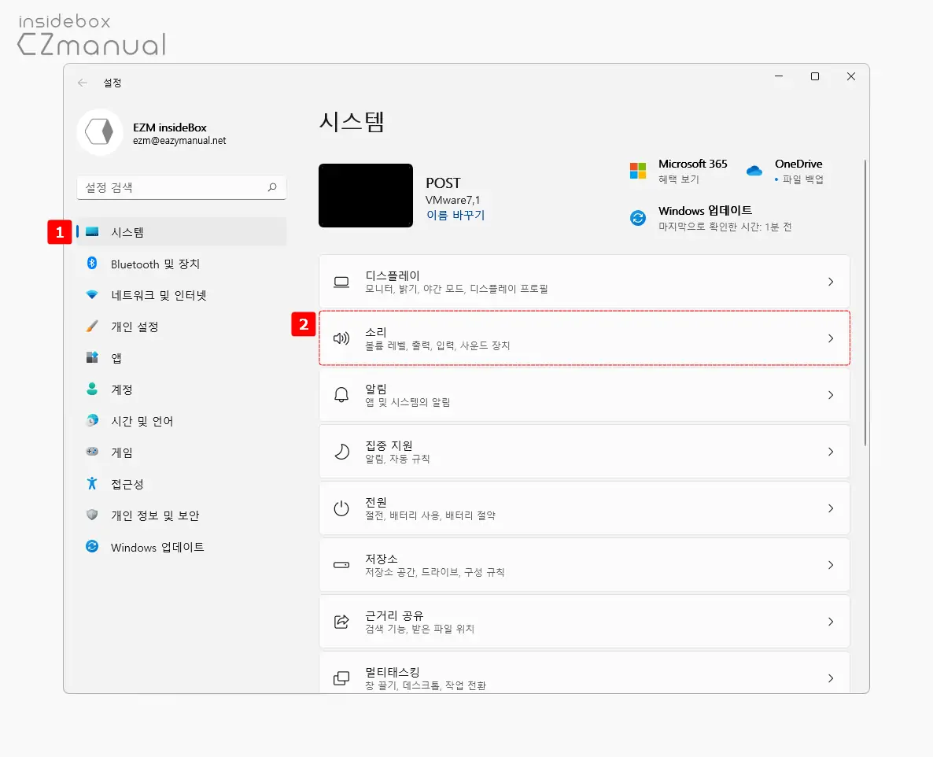The height and width of the screenshot is (757, 933).
Task: Expand the 저장소 settings row chevron
Action: (831, 564)
